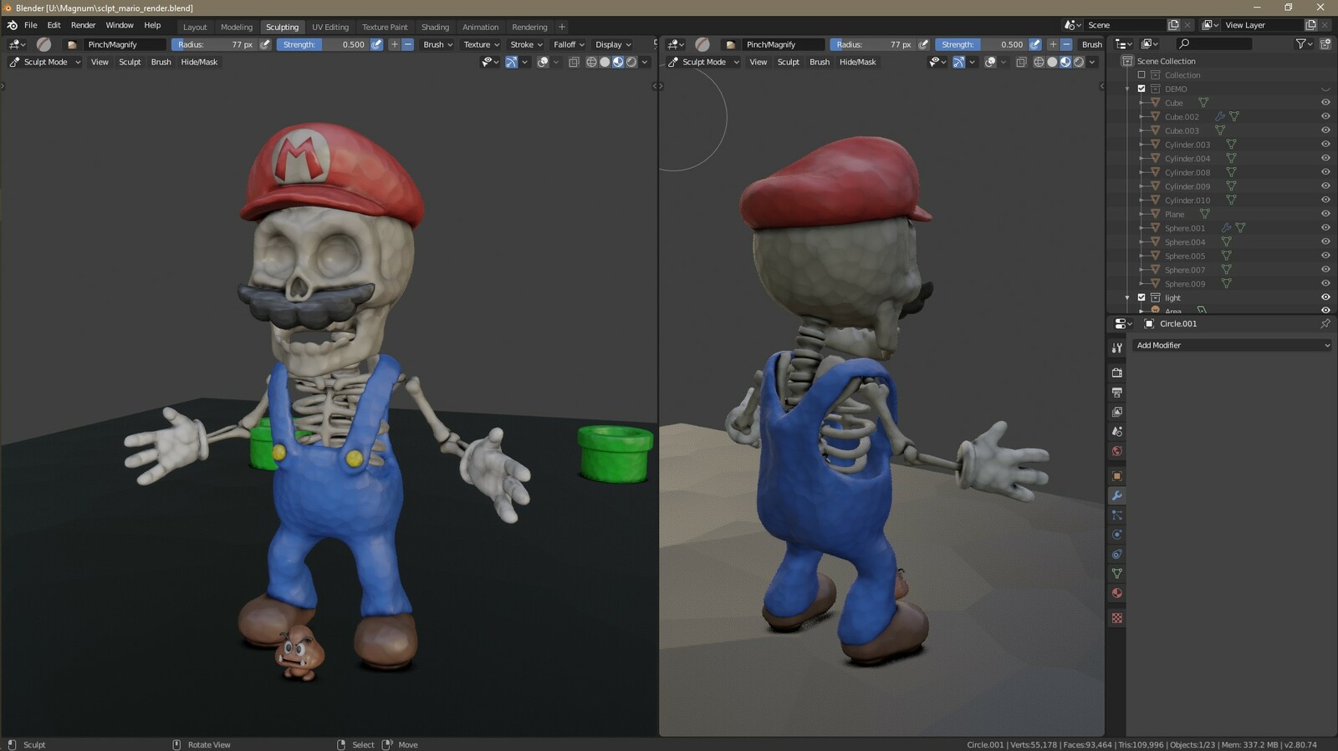The width and height of the screenshot is (1338, 751).
Task: Open Render properties tab
Action: [x=1116, y=373]
